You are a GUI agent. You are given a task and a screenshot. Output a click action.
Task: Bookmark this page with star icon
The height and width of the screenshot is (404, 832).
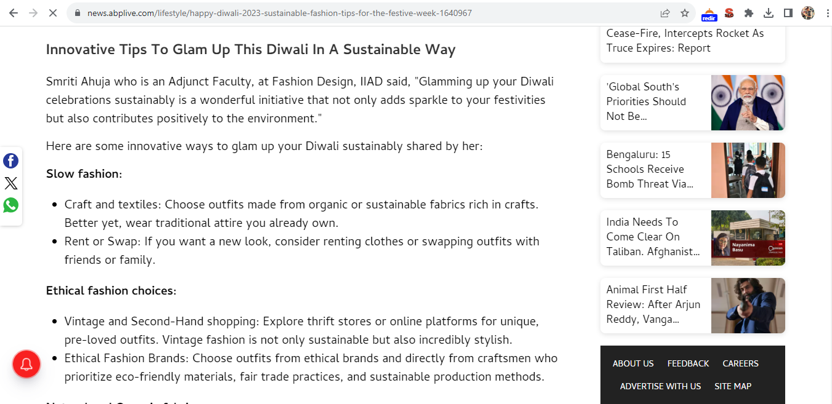[685, 13]
